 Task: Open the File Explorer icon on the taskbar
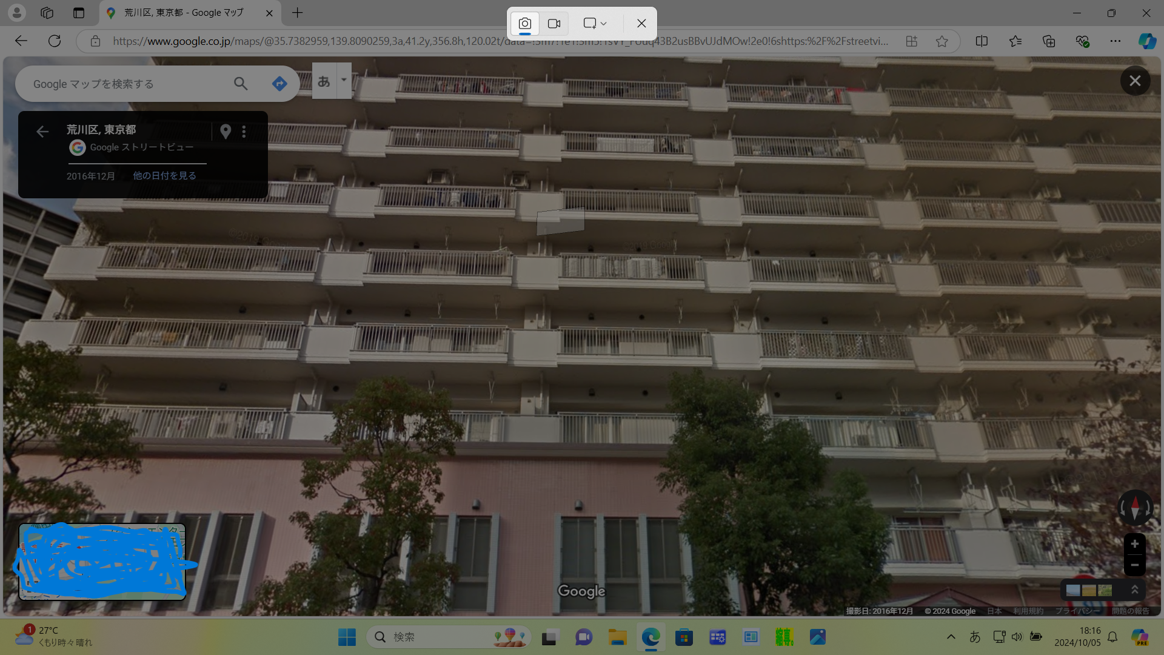point(617,637)
